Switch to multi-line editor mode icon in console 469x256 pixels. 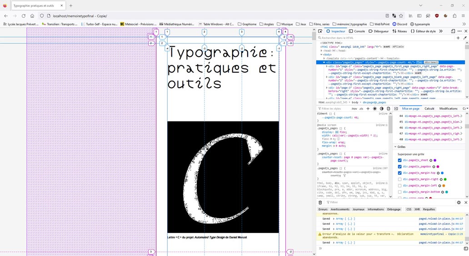pyautogui.click(x=466, y=249)
